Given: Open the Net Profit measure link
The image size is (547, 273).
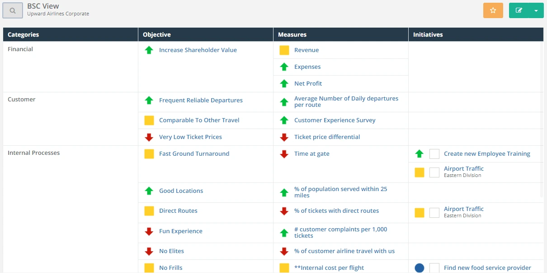Looking at the screenshot, I should tap(308, 83).
